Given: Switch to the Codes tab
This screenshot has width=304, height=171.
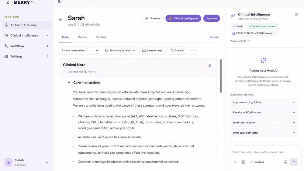Looking at the screenshot, I should [x=82, y=37].
